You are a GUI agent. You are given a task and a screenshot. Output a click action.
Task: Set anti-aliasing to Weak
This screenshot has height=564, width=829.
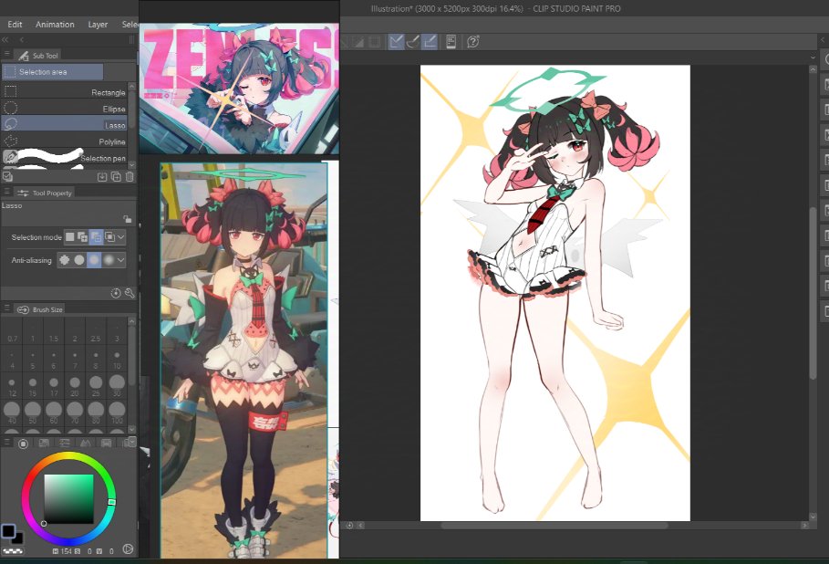coord(79,260)
